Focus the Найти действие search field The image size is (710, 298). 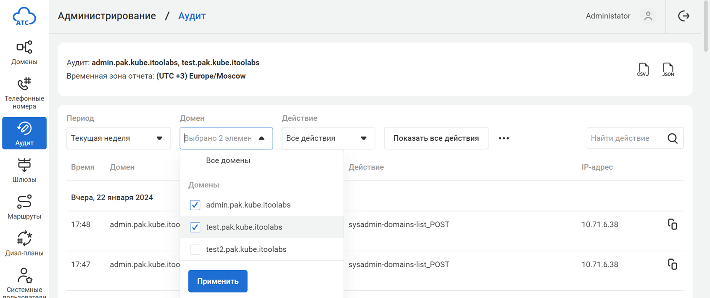[626, 138]
